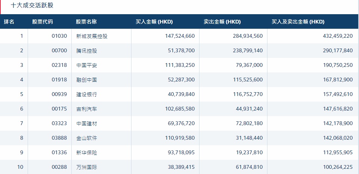Viewport: 359px width, 174px height.
Task: Select stock code 01336
Action: coord(59,152)
